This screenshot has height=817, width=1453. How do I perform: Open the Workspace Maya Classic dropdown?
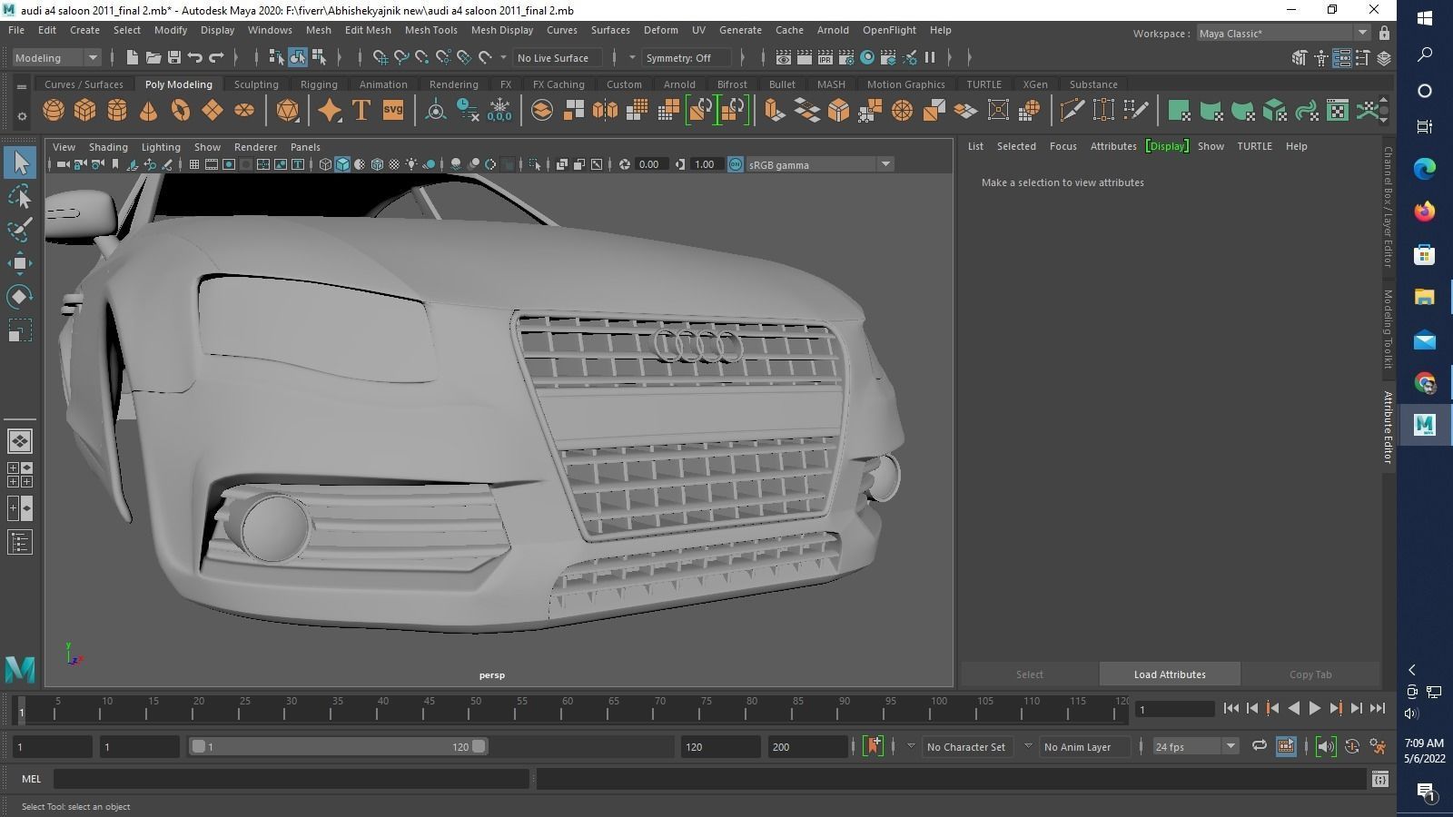pos(1283,34)
